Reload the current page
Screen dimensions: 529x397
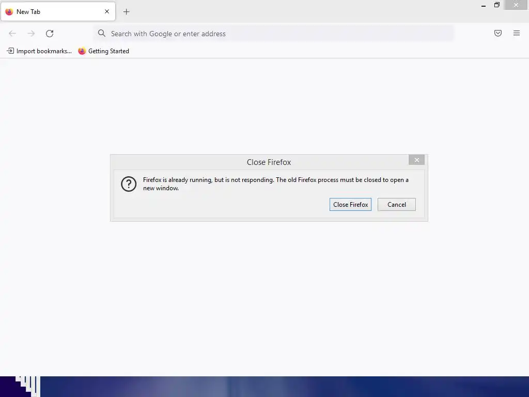click(x=50, y=34)
